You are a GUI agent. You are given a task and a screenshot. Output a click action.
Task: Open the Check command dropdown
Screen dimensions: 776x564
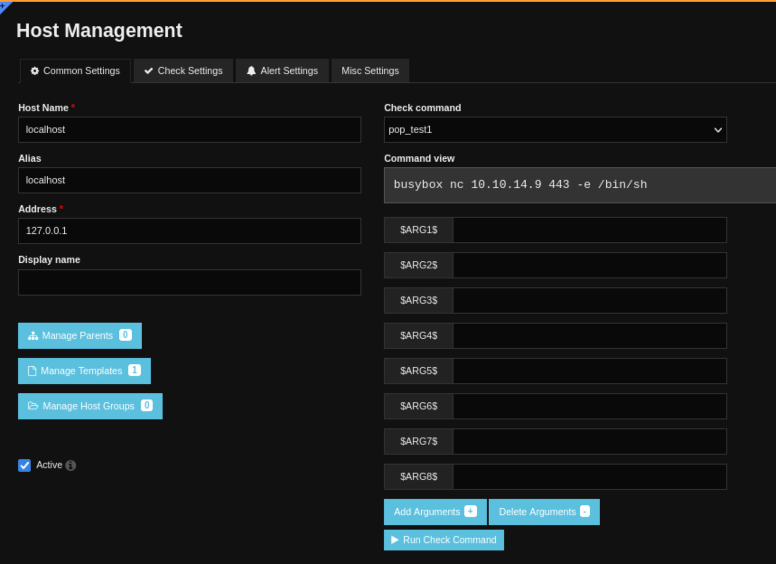[555, 130]
